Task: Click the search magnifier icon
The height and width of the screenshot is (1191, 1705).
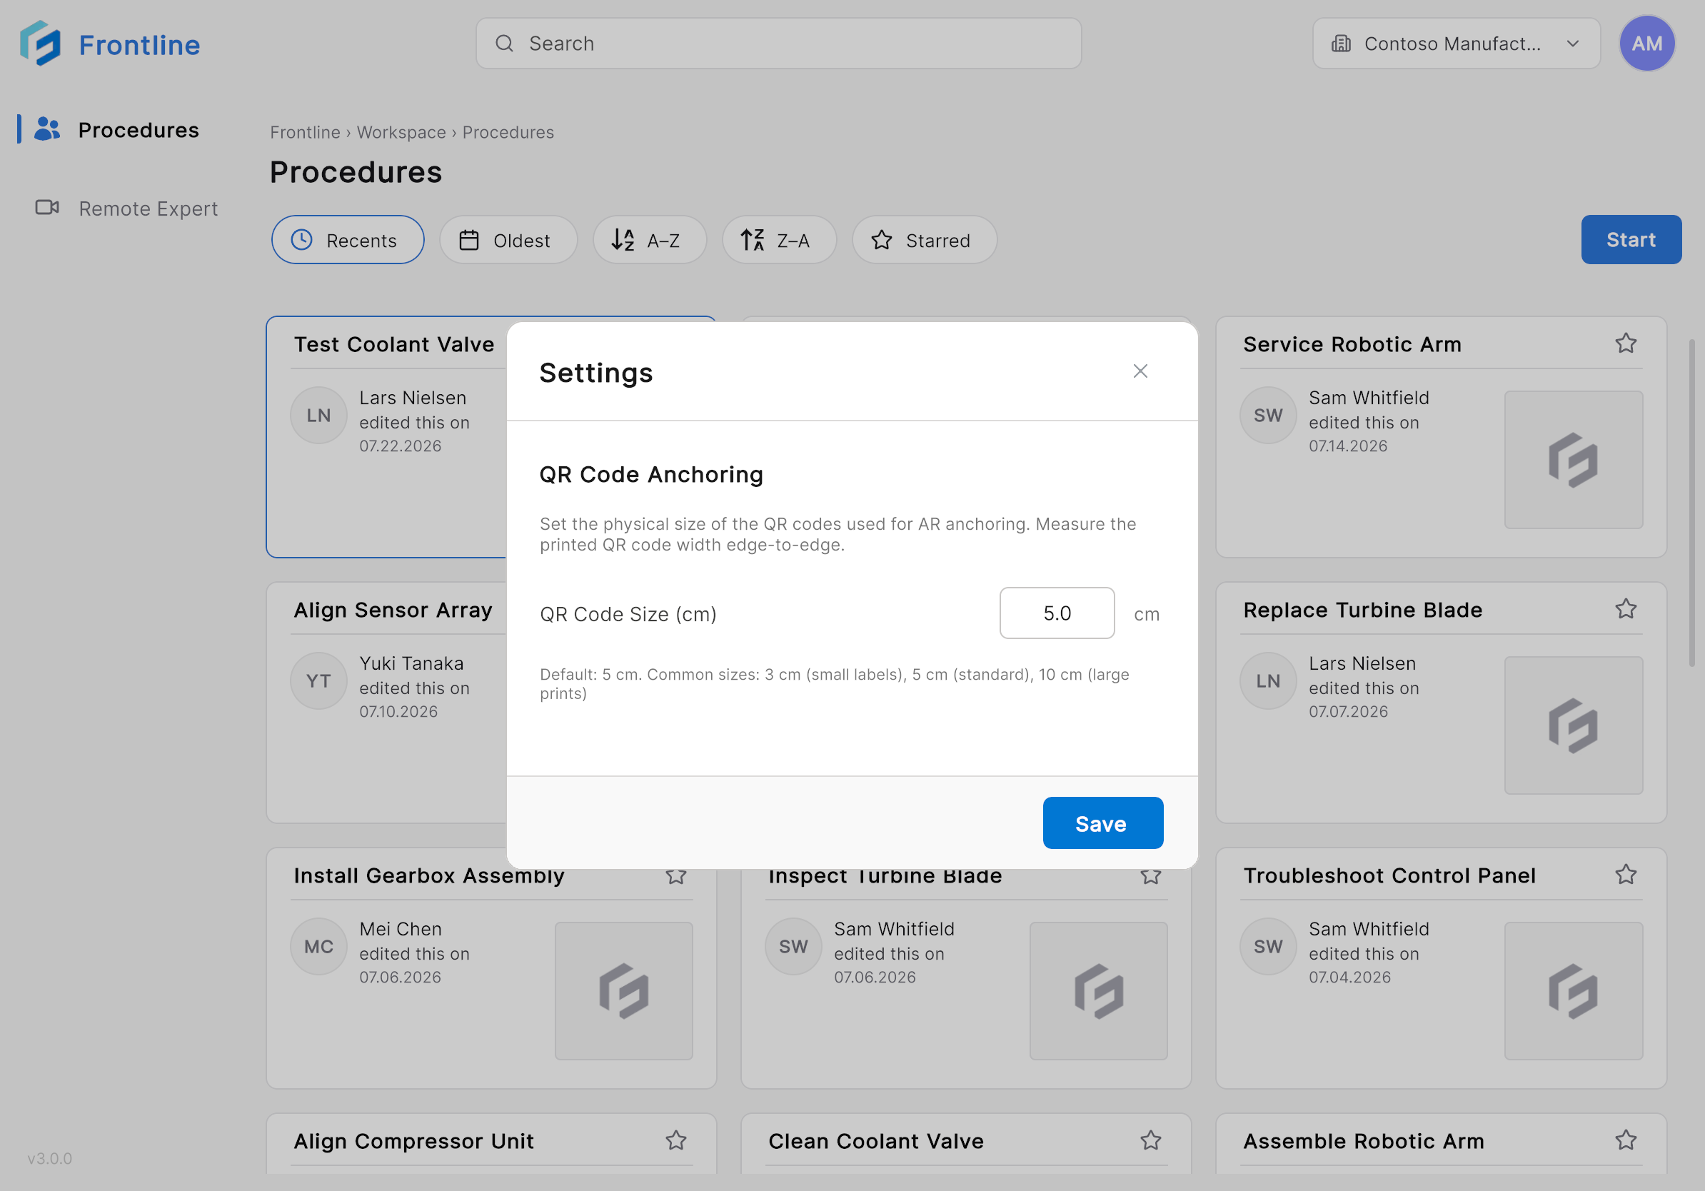Action: 504,44
